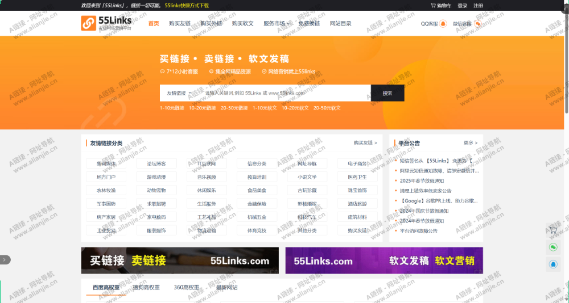
Task: Select 体育竞技 category
Action: click(x=257, y=230)
